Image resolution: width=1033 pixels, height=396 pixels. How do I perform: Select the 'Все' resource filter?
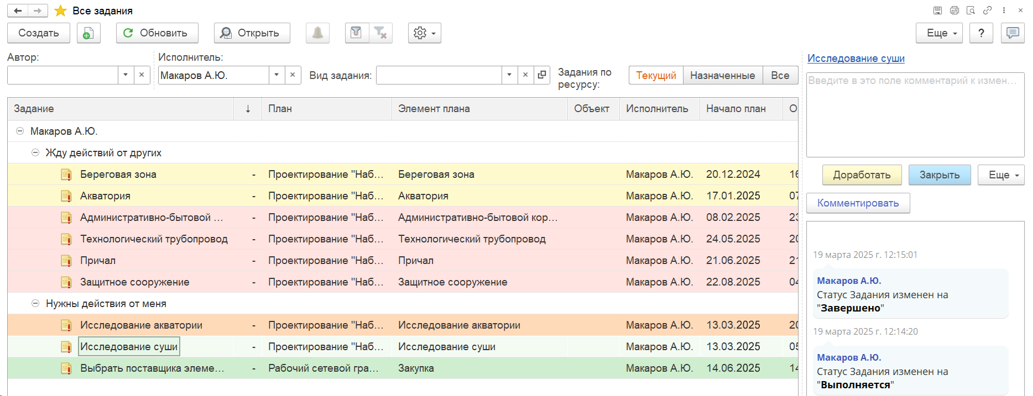pos(780,76)
